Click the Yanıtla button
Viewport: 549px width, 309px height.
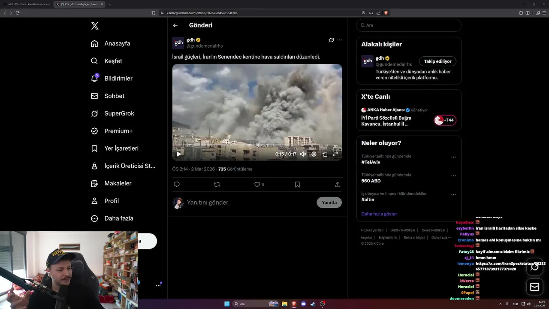click(x=329, y=203)
